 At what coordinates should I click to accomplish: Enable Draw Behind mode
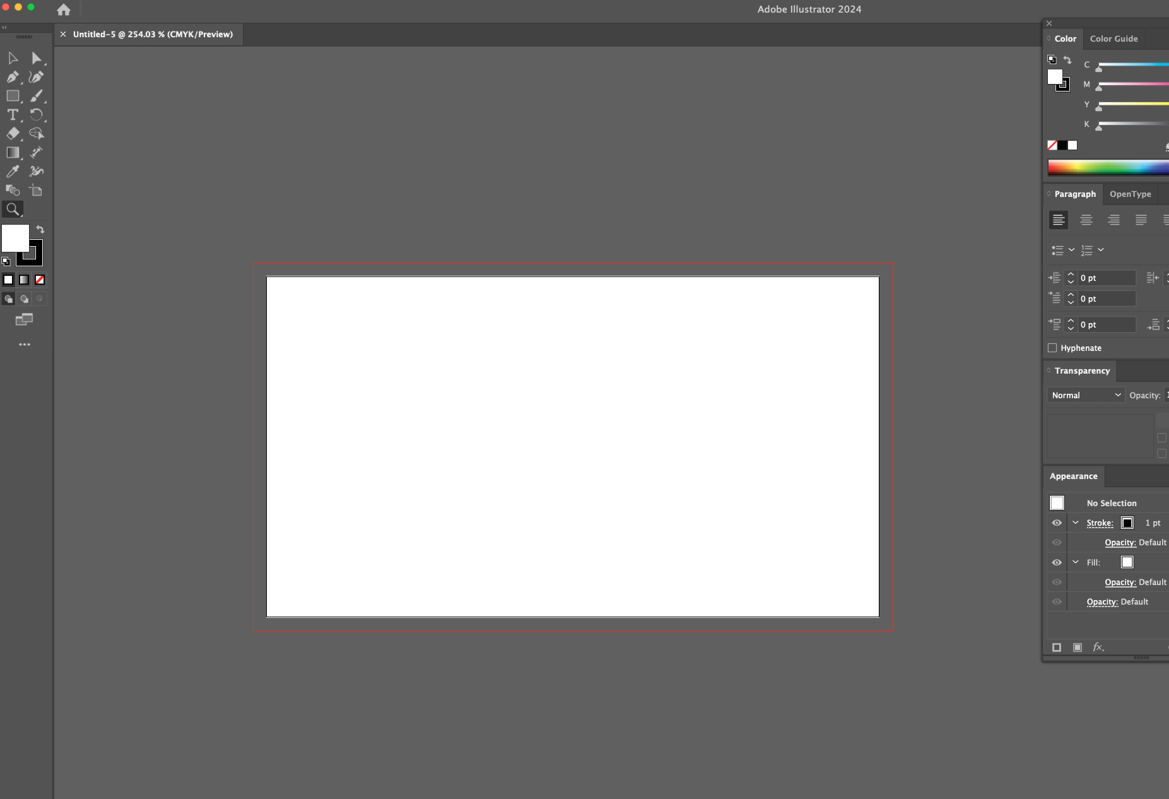(24, 299)
